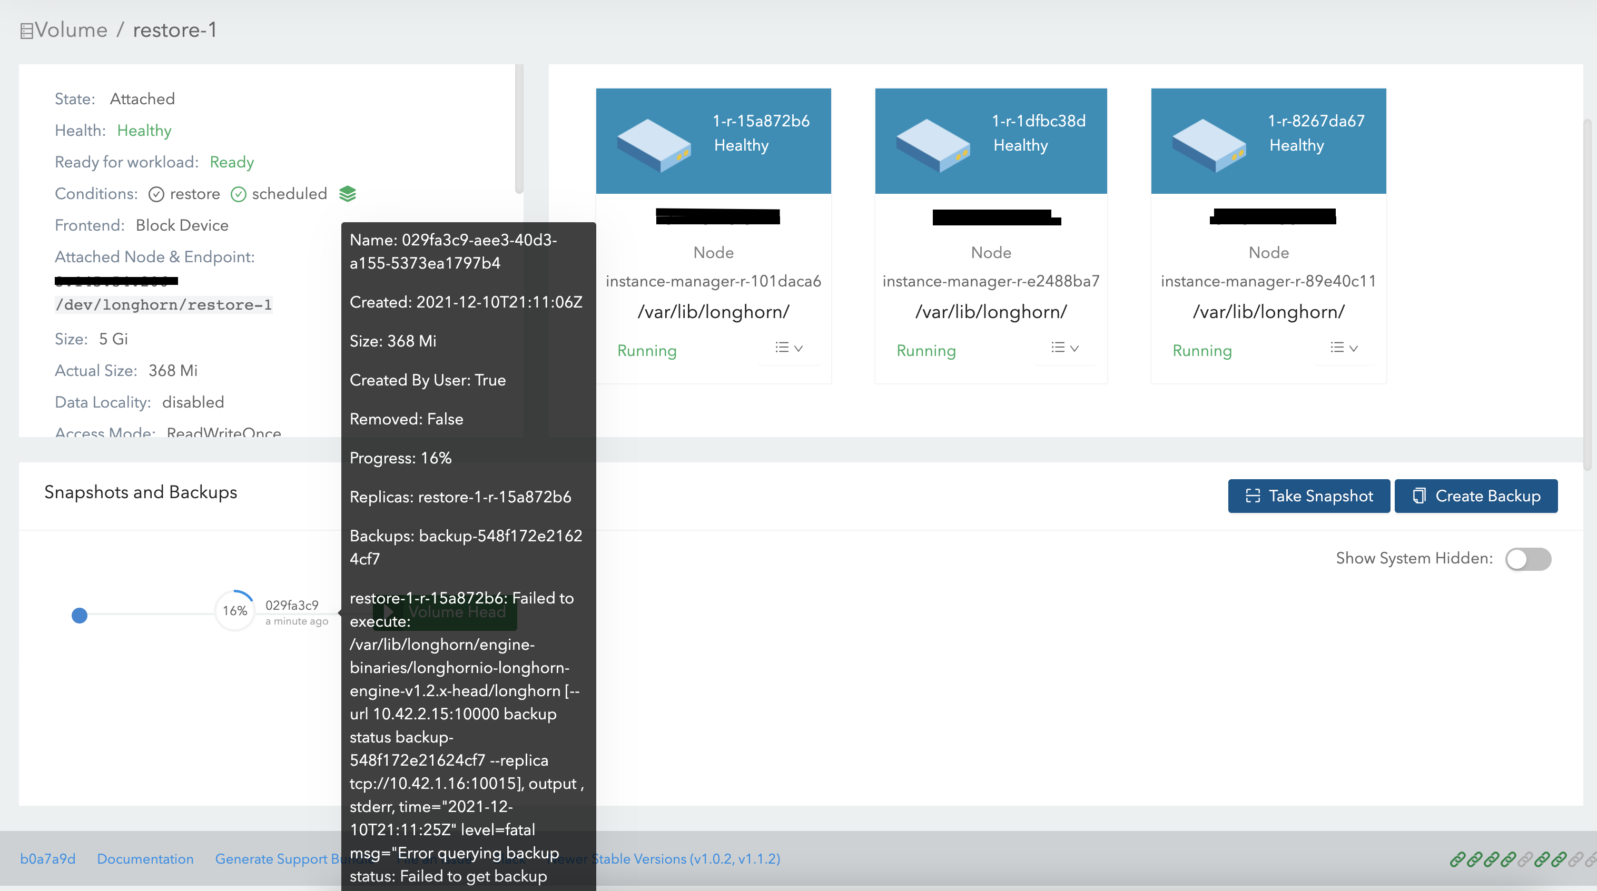Image resolution: width=1597 pixels, height=891 pixels.
Task: Click the scheduled condition checkmark icon
Action: 238,194
